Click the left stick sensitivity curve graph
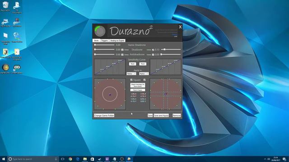Viewport: 289px width, 162px height. point(110,67)
